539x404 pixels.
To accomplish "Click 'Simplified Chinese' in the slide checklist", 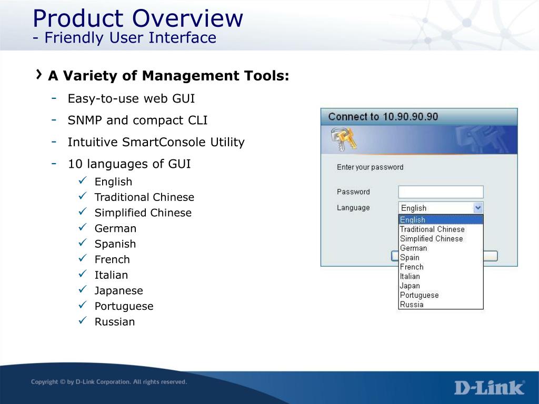I will [143, 213].
